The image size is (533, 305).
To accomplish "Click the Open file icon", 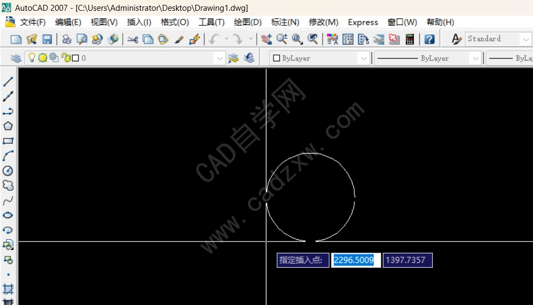I will point(32,39).
